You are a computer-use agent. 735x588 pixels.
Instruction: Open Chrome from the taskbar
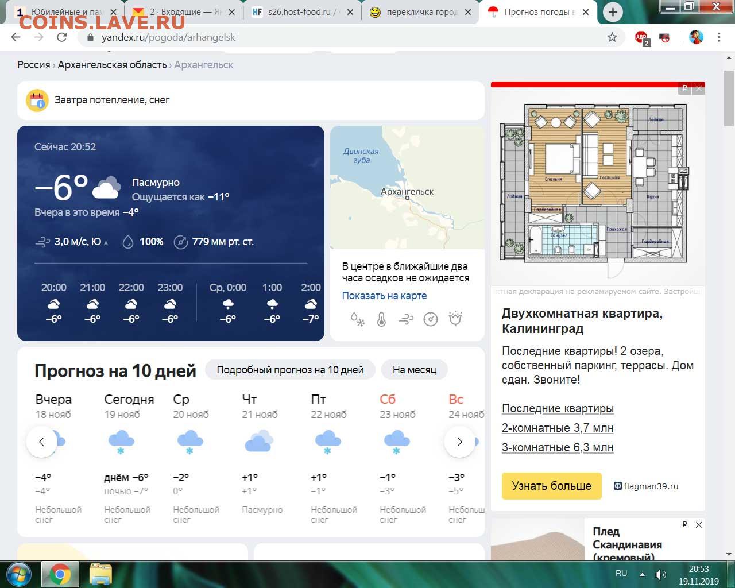[60, 574]
